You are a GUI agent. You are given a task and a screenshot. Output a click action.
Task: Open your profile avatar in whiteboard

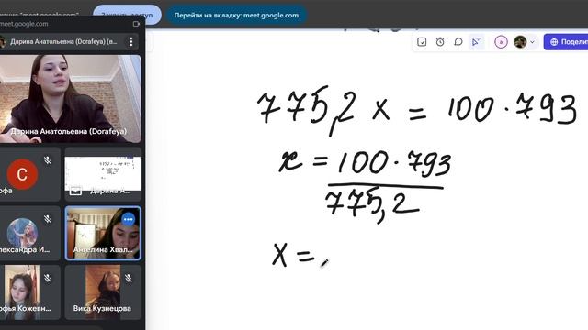coord(520,42)
